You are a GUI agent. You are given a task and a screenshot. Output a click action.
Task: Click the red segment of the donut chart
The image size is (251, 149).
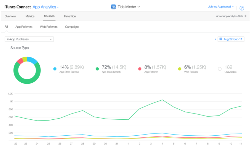20,61
